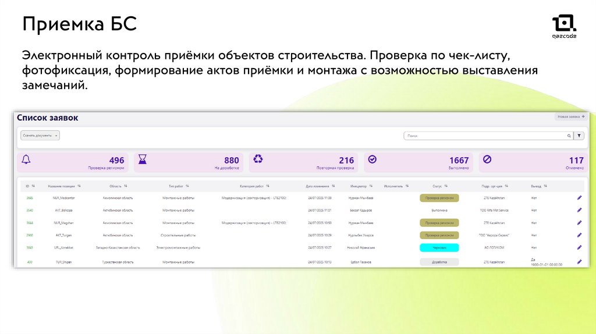The height and width of the screenshot is (334, 596).
Task: Click recycle icon on Повторная проверка card
Action: tap(258, 159)
